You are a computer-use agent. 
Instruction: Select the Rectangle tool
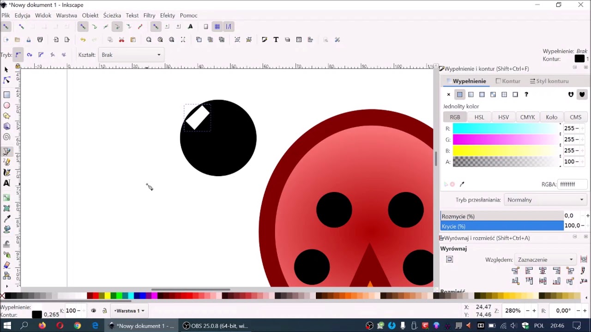[x=6, y=95]
